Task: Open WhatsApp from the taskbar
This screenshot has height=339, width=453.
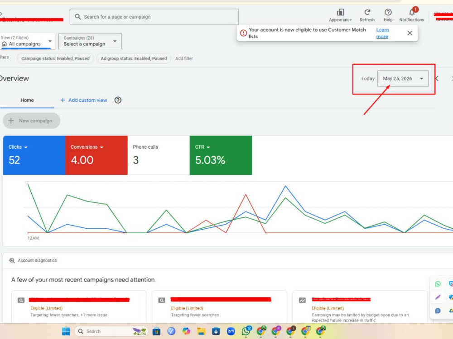Action: click(246, 331)
